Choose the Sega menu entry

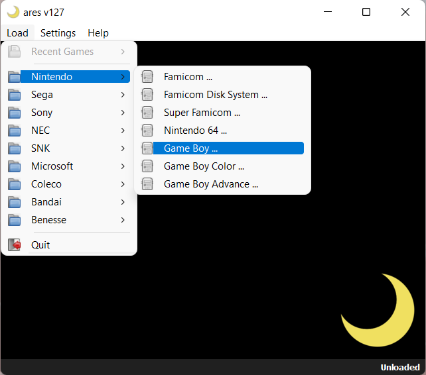pyautogui.click(x=69, y=95)
